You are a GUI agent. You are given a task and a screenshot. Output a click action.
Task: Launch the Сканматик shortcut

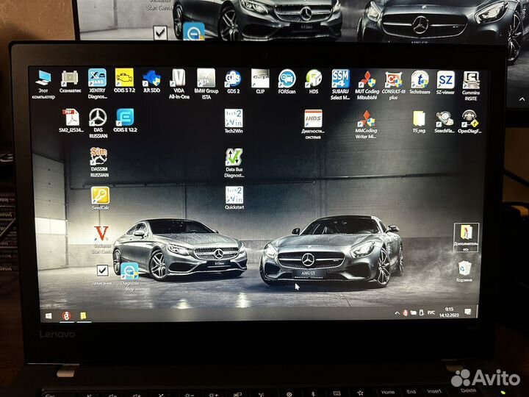(70, 82)
